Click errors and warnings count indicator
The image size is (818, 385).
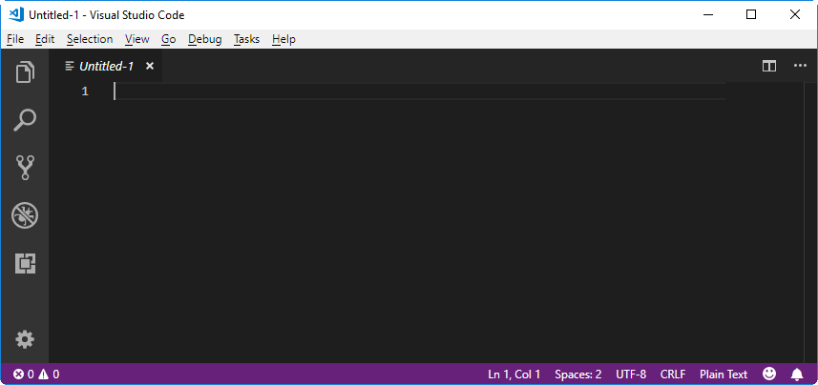(36, 375)
